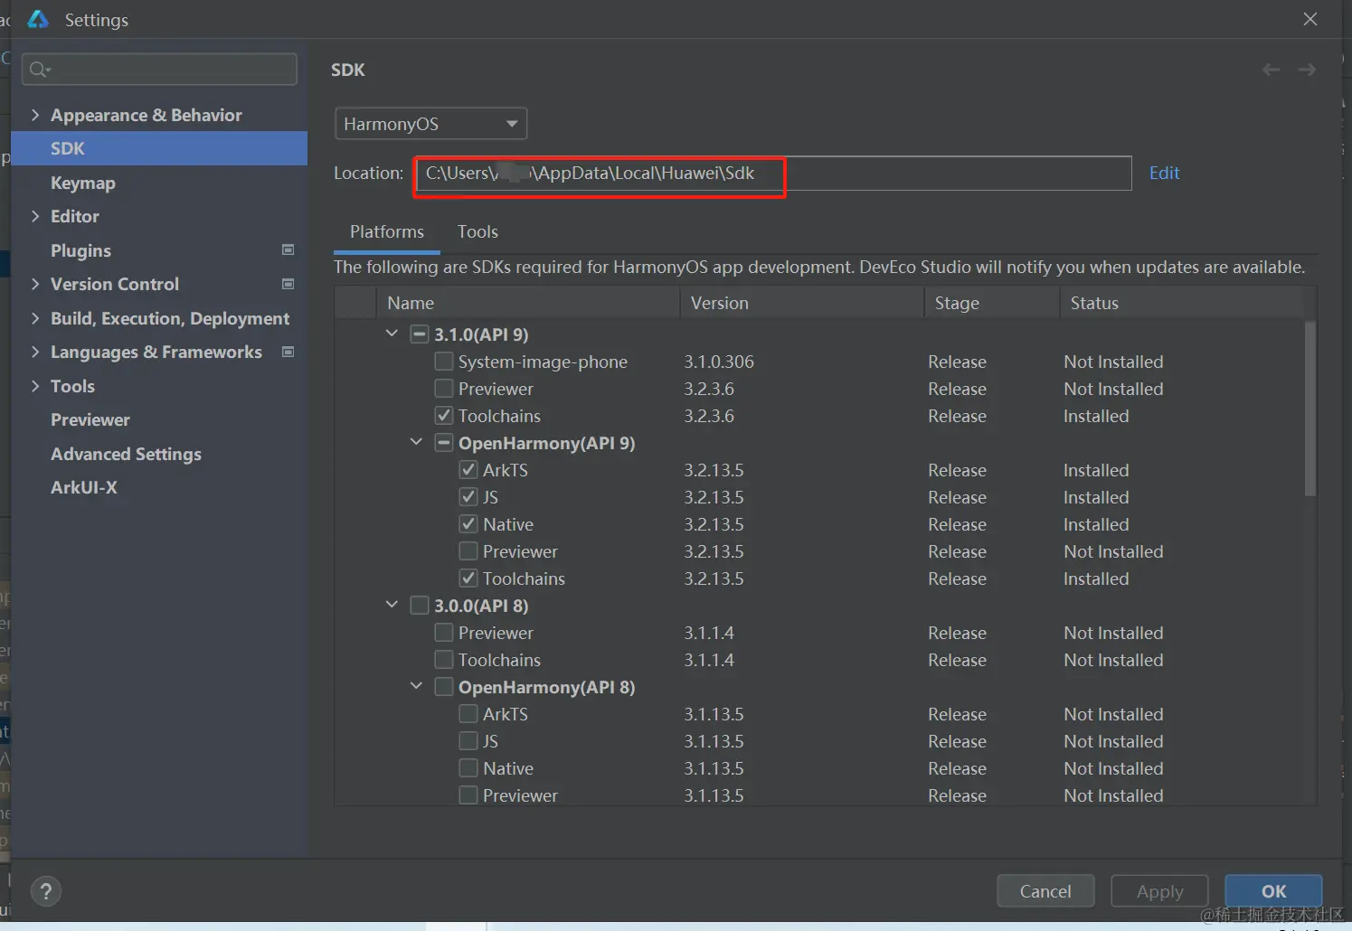The height and width of the screenshot is (931, 1352).
Task: Collapse the 3.1.0(API 9) tree node
Action: 392,334
